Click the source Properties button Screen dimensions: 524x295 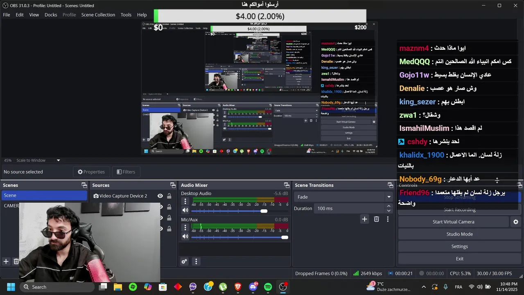pos(91,172)
